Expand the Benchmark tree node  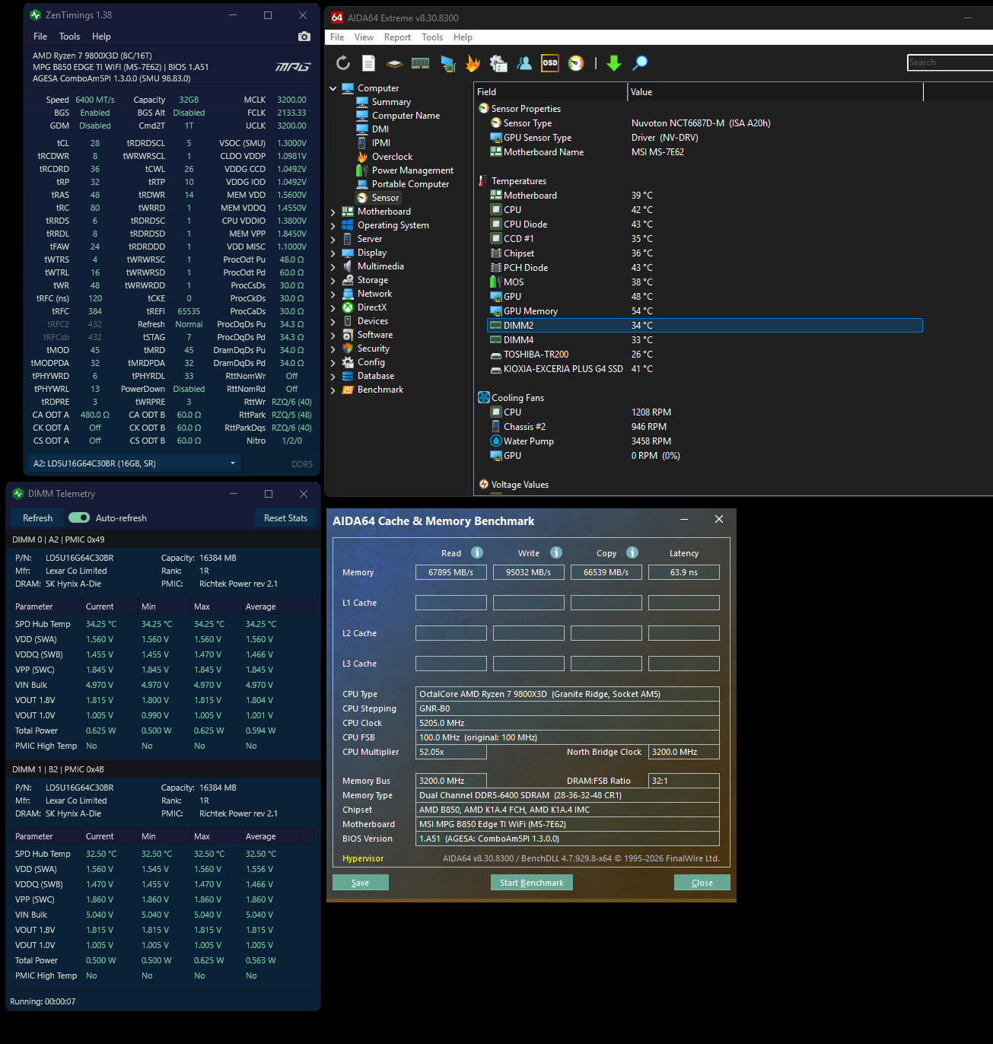pos(333,390)
